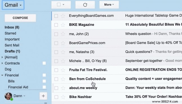Check the me, Natasha (3) conversation
Image resolution: width=182 pixels, height=104 pixels.
pyautogui.click(x=56, y=52)
